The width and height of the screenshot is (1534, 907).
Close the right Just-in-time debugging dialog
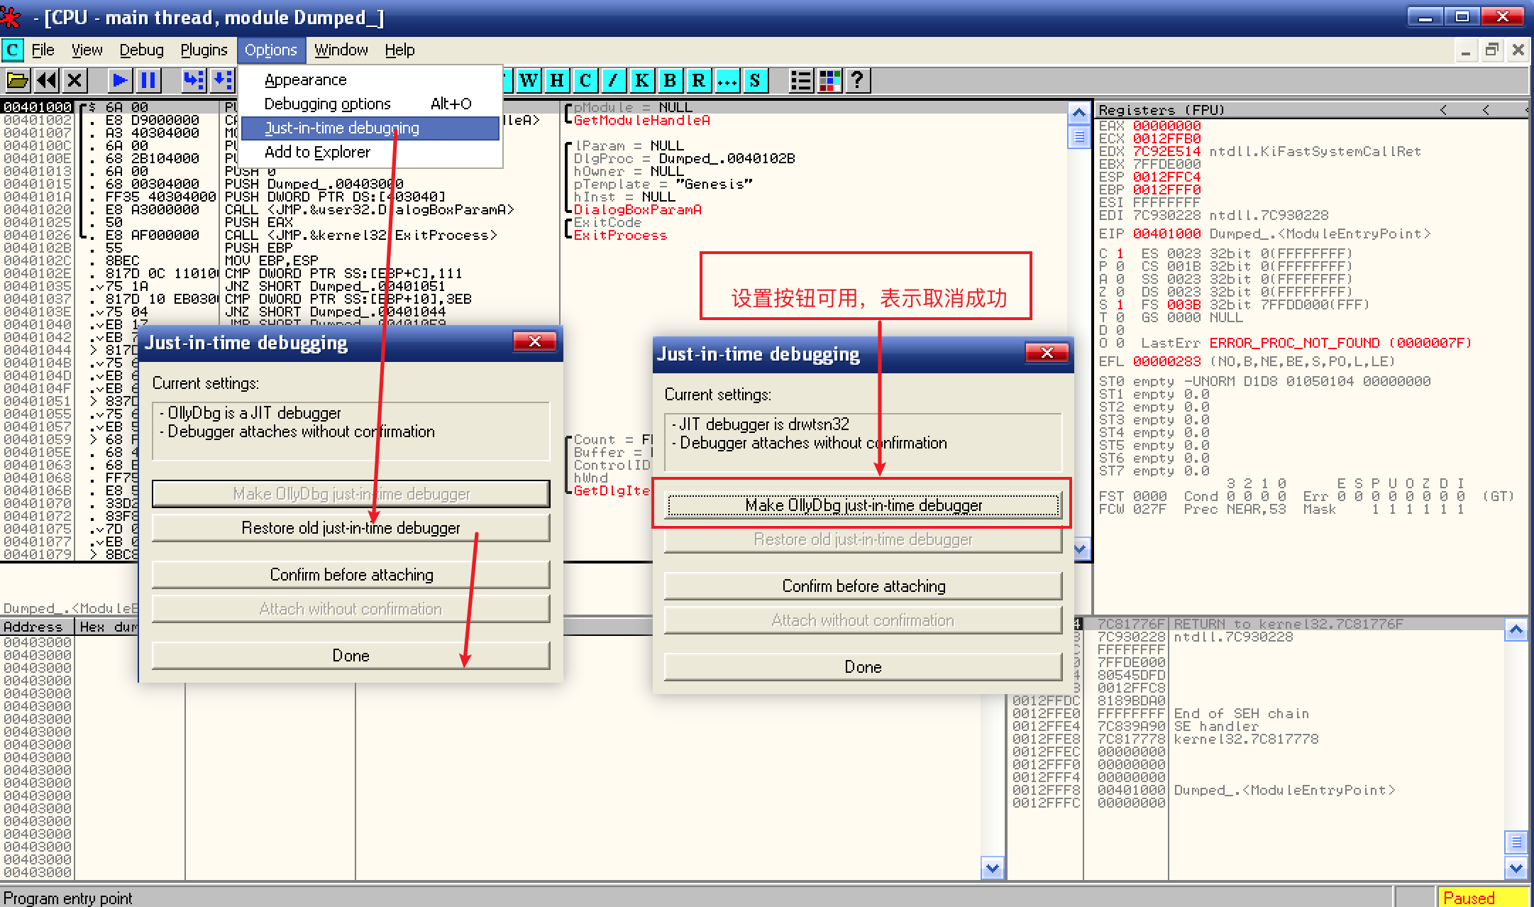coord(1047,353)
